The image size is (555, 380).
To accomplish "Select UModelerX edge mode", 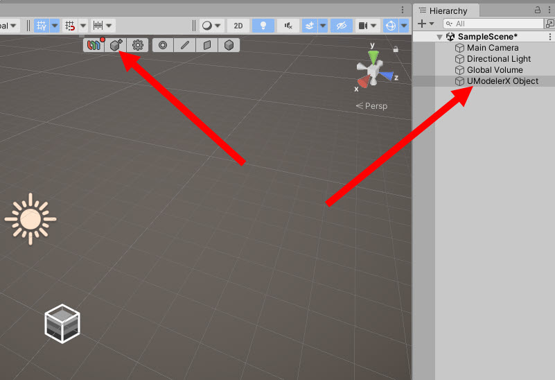I will pyautogui.click(x=185, y=45).
